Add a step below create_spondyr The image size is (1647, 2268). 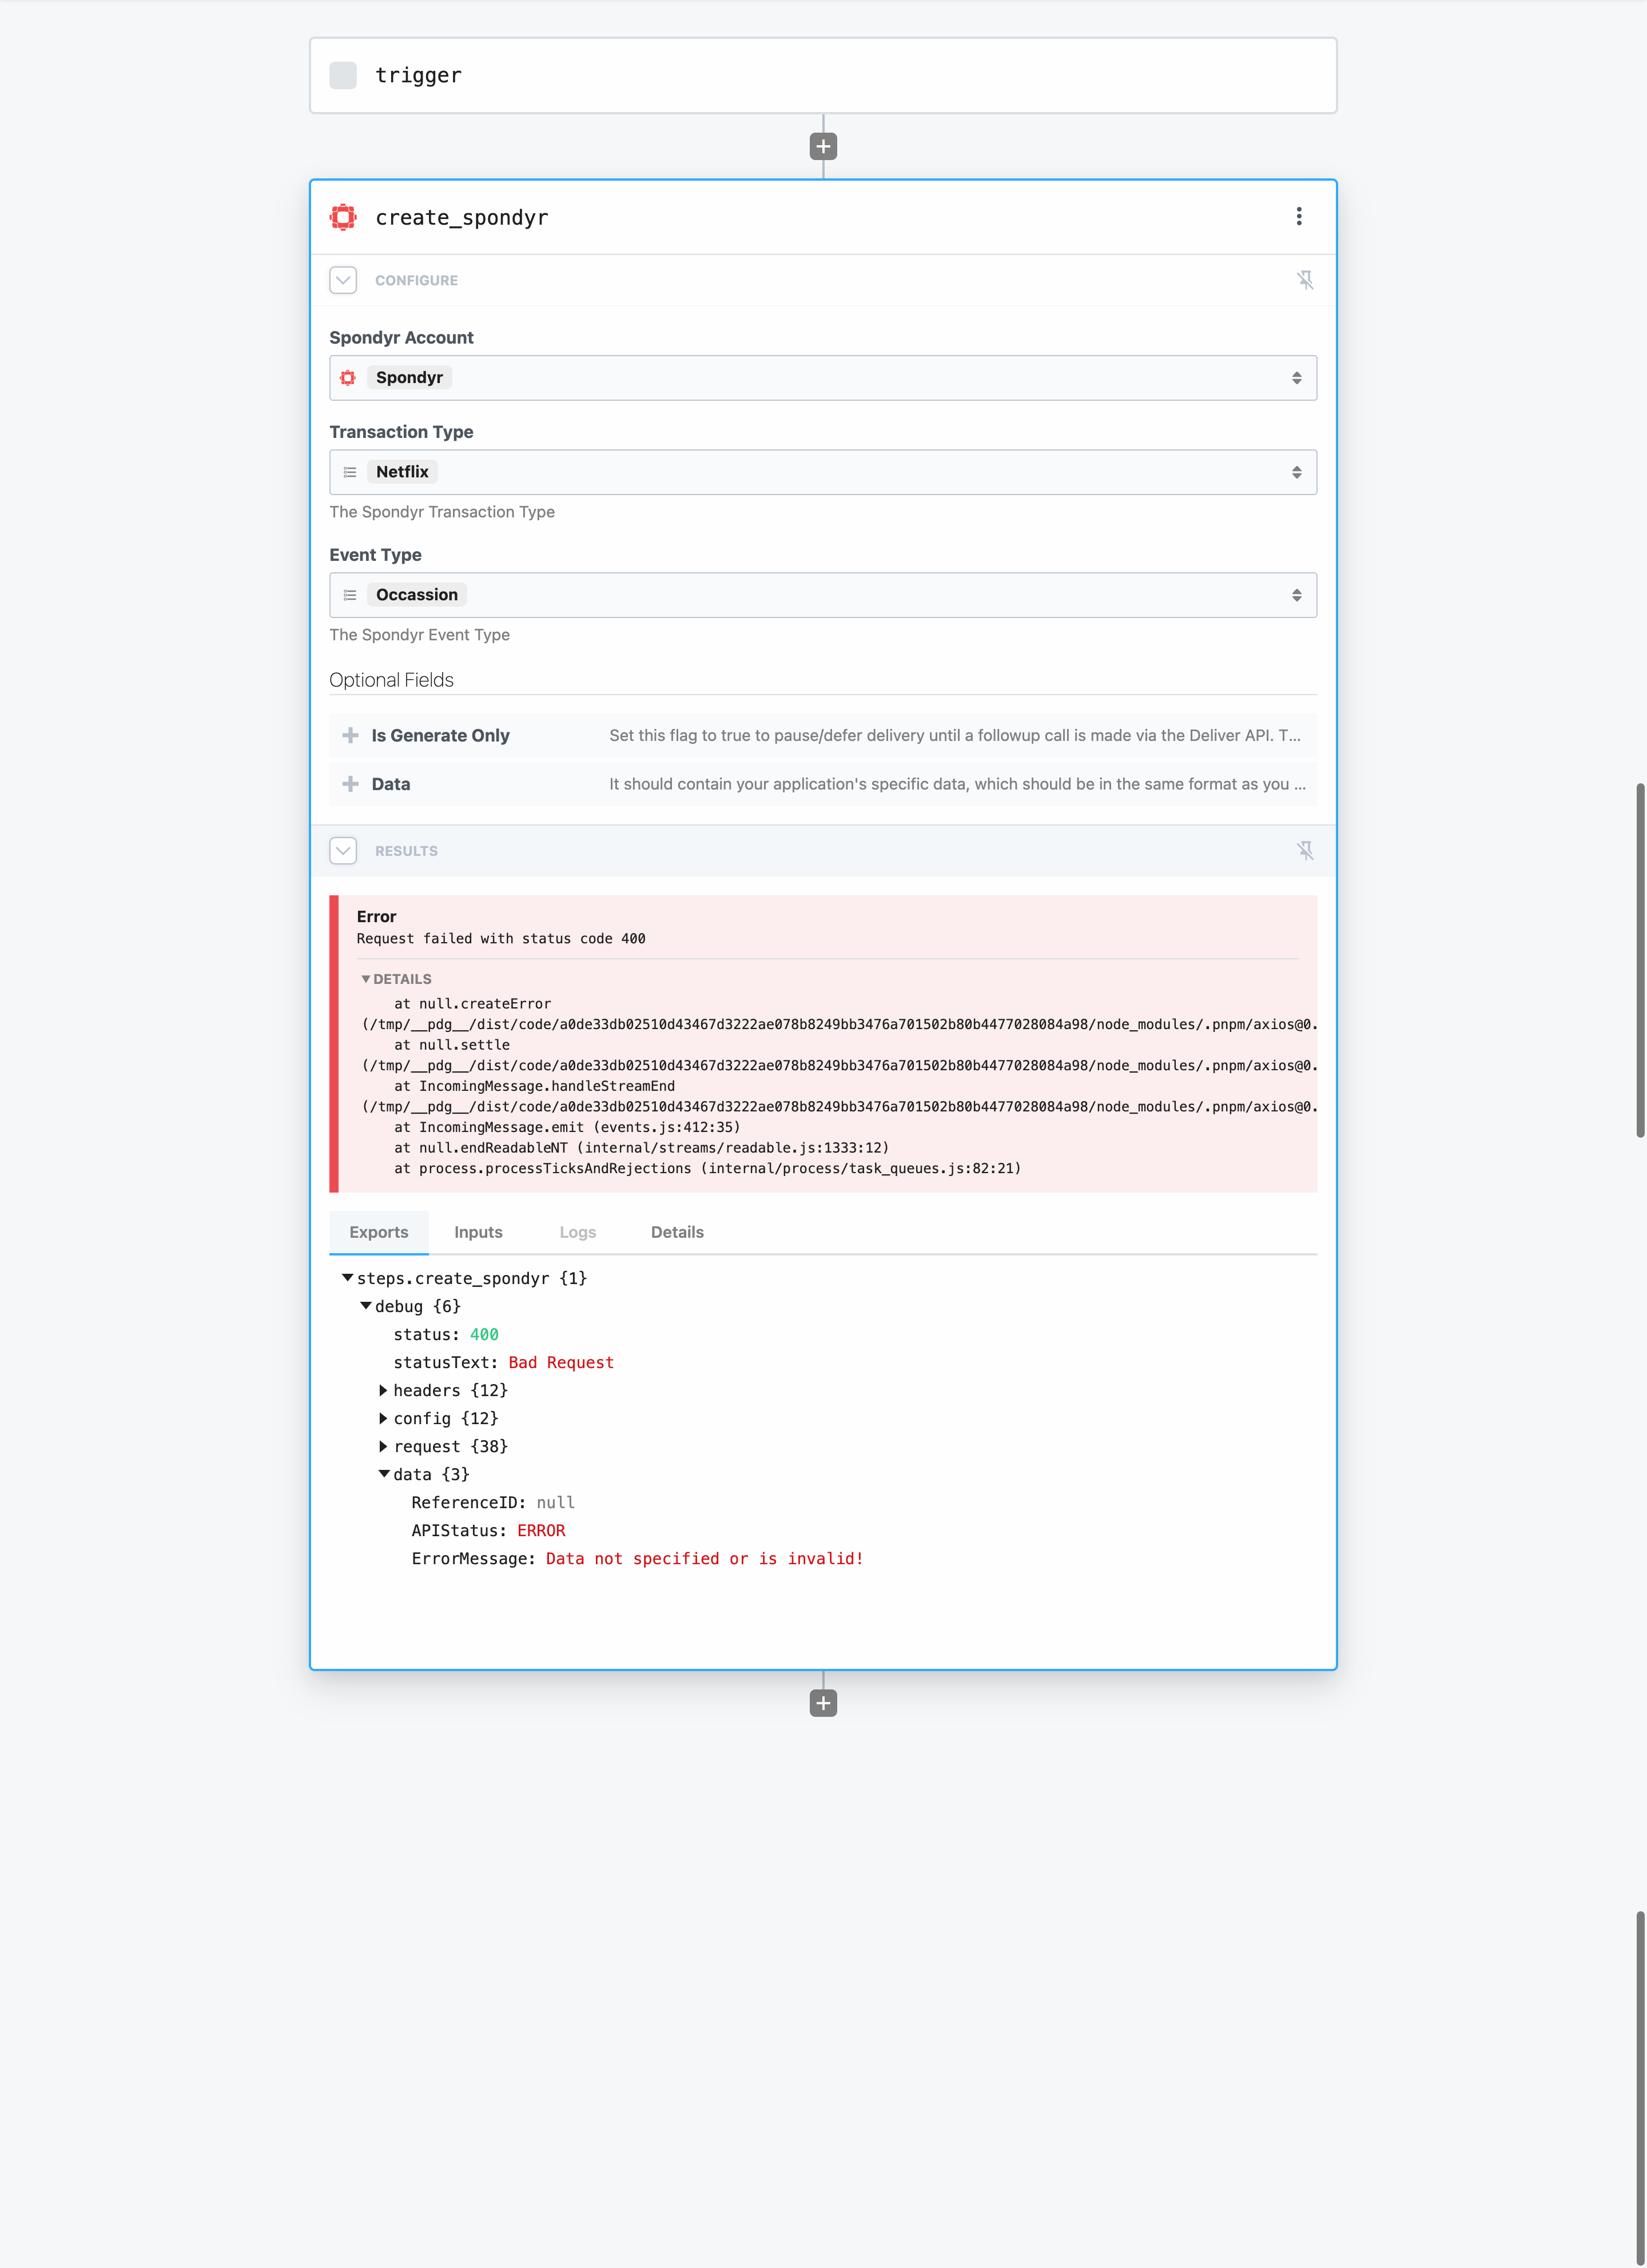tap(823, 1703)
